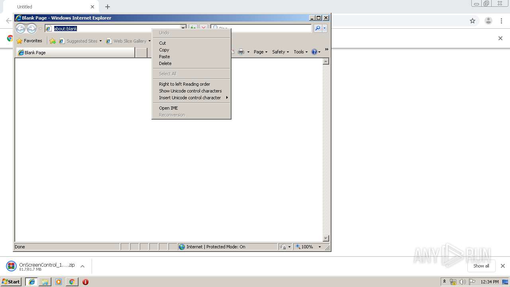Open the Safety menu
This screenshot has height=287, width=510.
point(280,52)
